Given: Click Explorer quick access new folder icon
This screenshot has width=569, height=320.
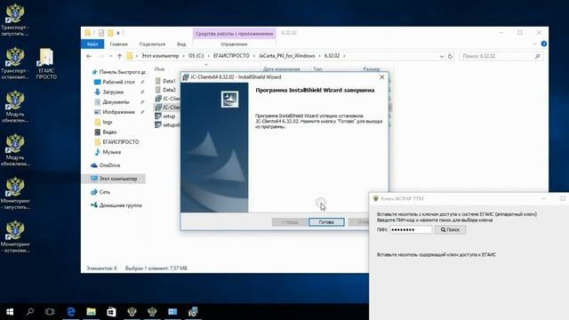Looking at the screenshot, I should point(110,33).
